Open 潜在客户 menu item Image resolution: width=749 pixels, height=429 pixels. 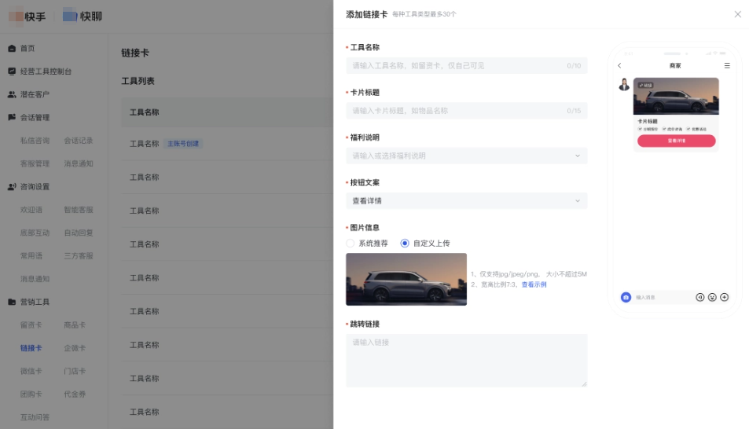pos(35,94)
